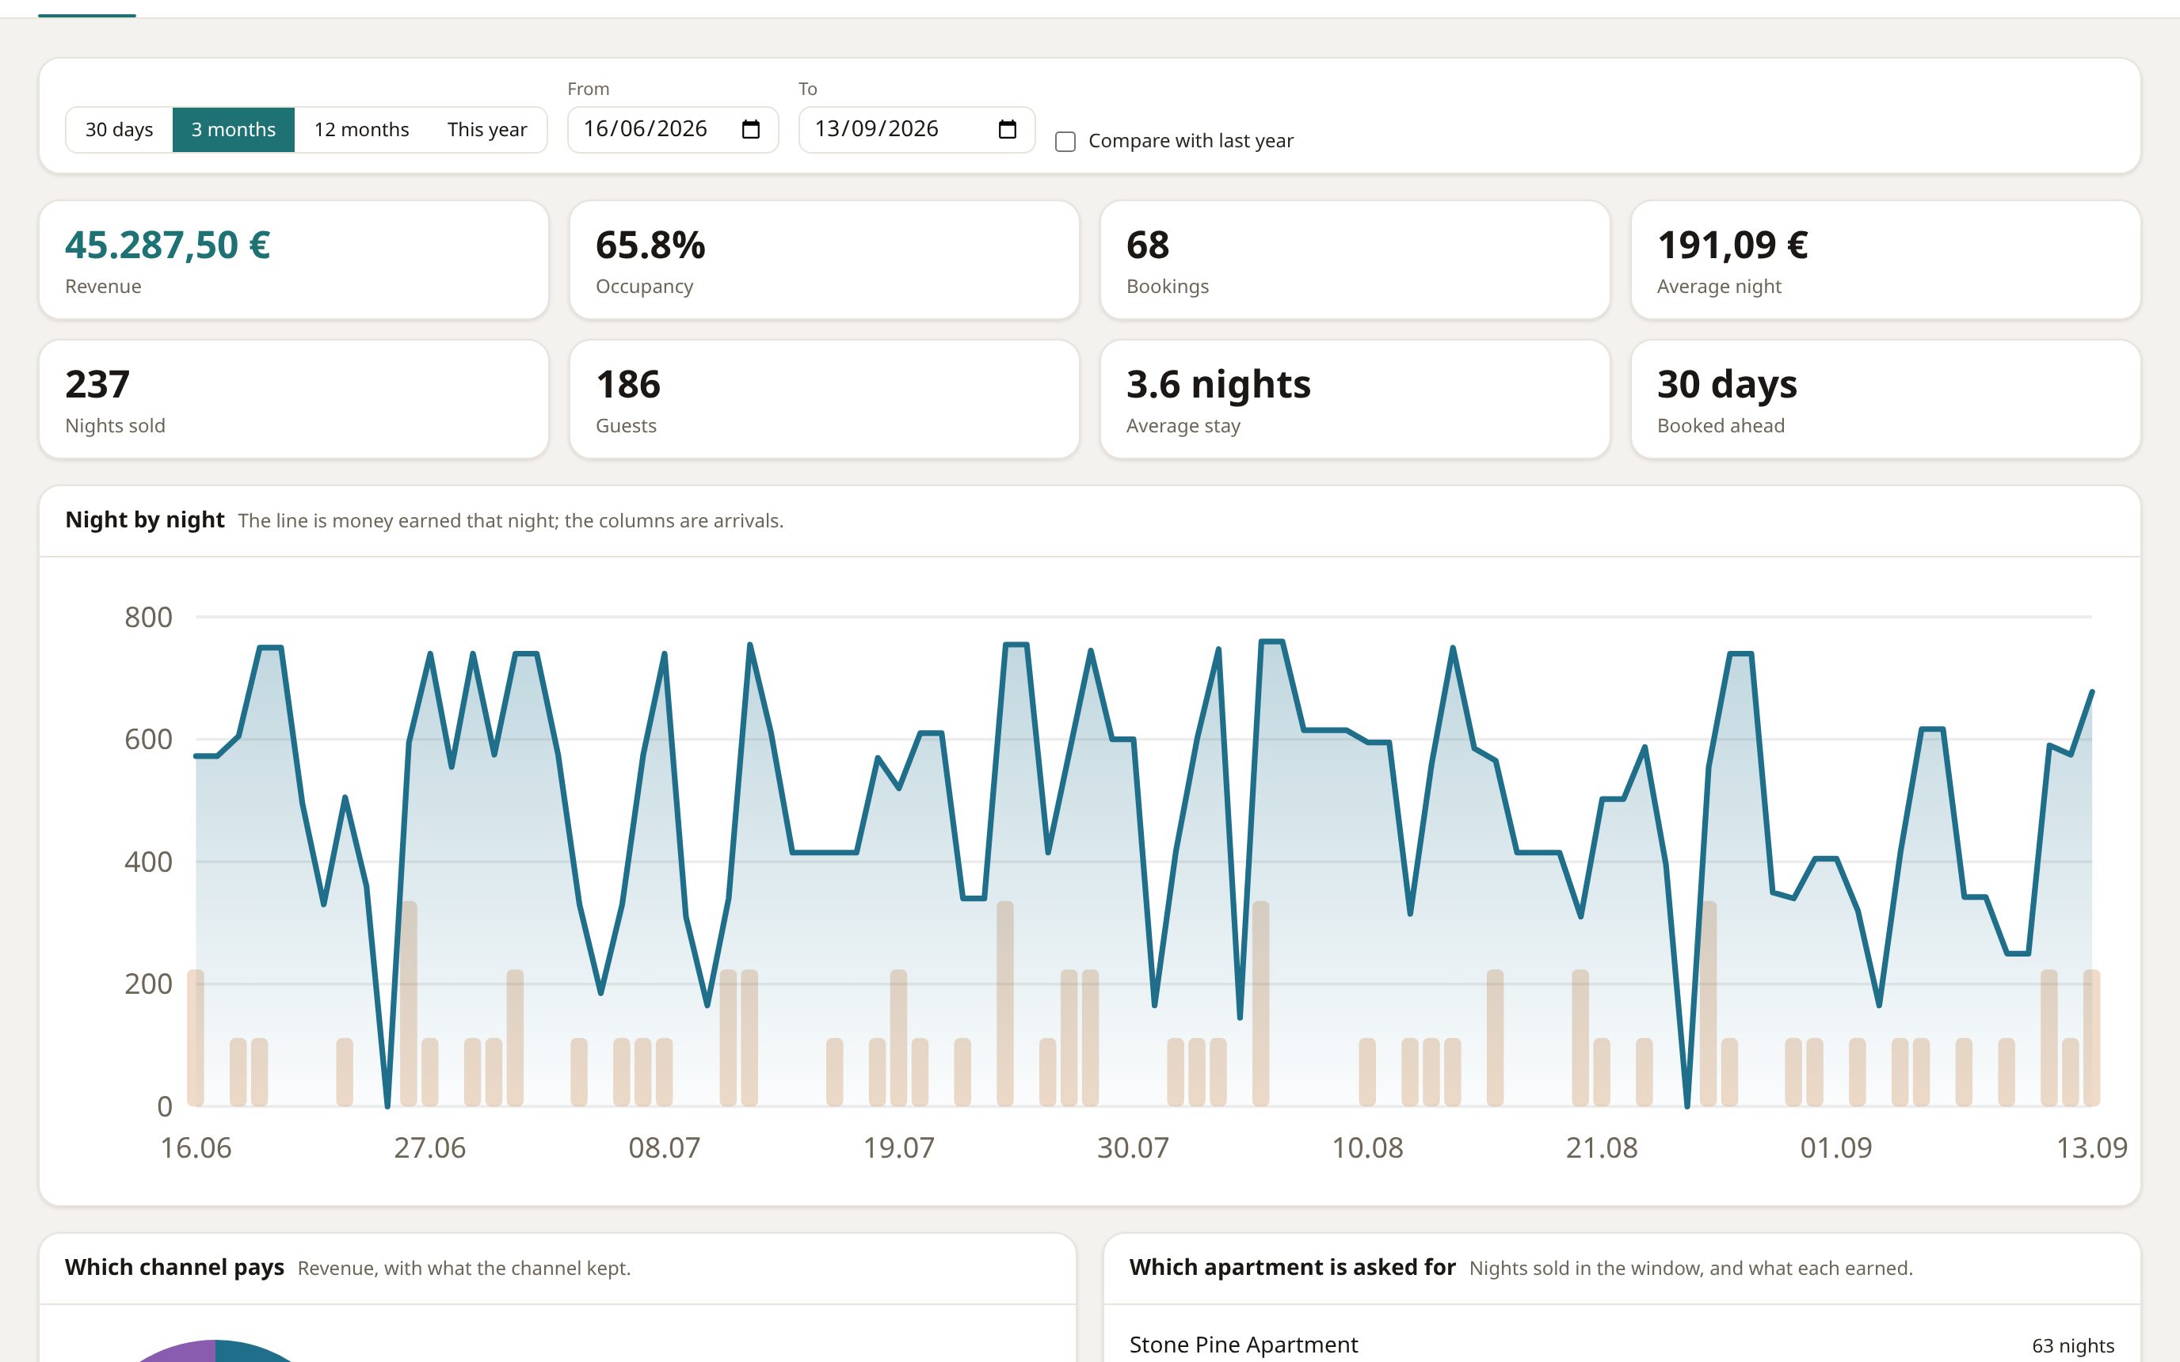
Task: Click the Night by night chart title
Action: [x=145, y=519]
